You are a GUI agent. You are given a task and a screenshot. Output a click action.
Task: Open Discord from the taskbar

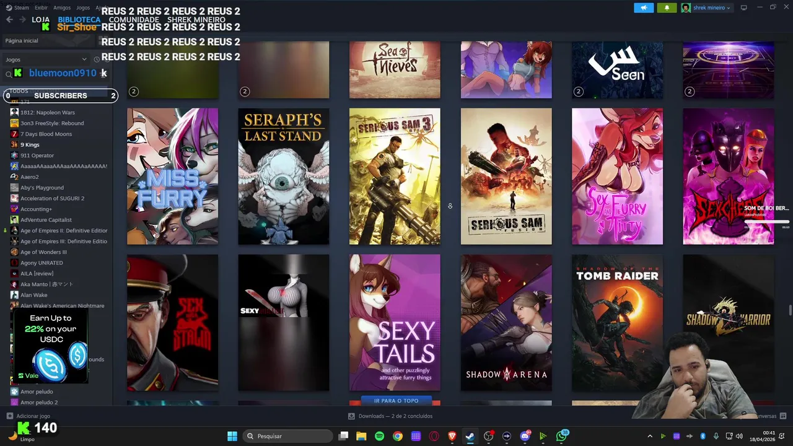(525, 436)
